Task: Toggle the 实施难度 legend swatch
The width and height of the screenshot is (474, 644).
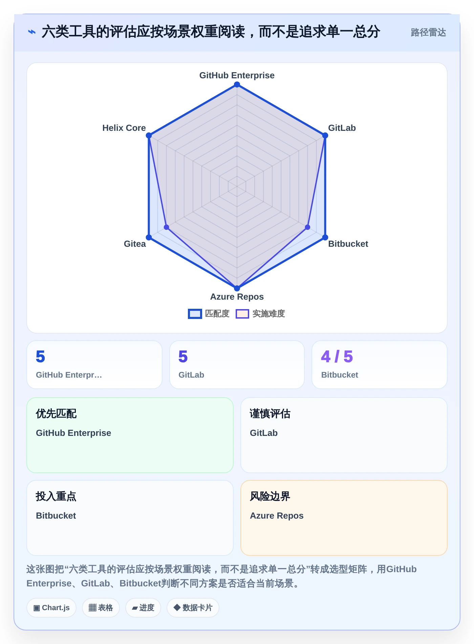Action: [242, 314]
